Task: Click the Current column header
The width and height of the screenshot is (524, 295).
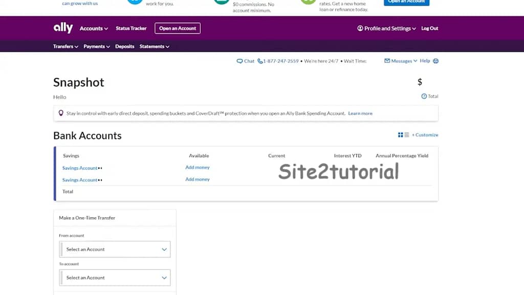Action: tap(276, 156)
